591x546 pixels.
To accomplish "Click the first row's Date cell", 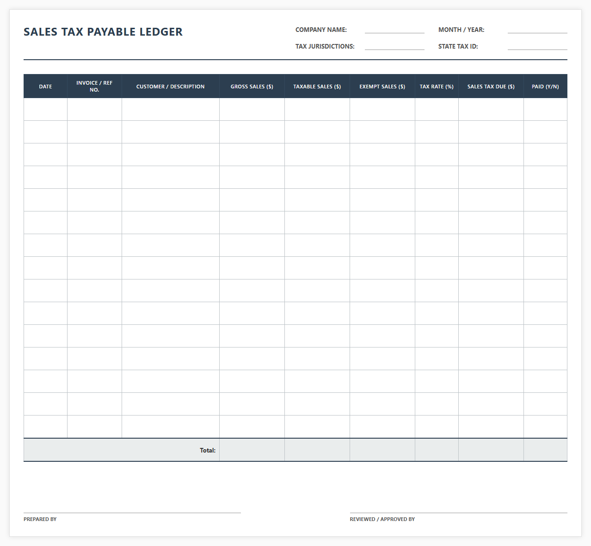I will [x=45, y=109].
